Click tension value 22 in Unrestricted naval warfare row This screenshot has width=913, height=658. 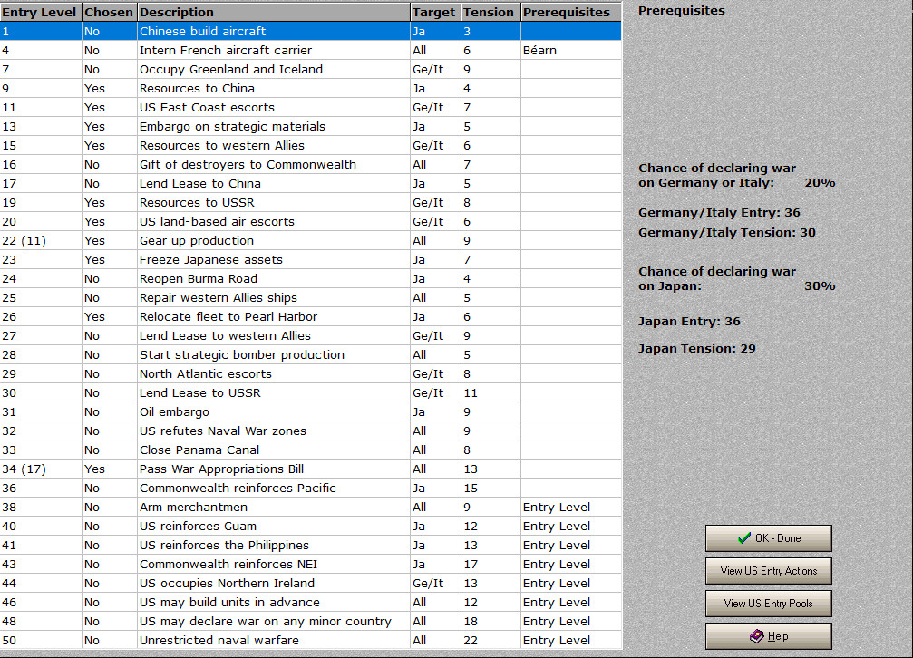490,640
